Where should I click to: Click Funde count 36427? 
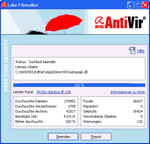[138, 101]
